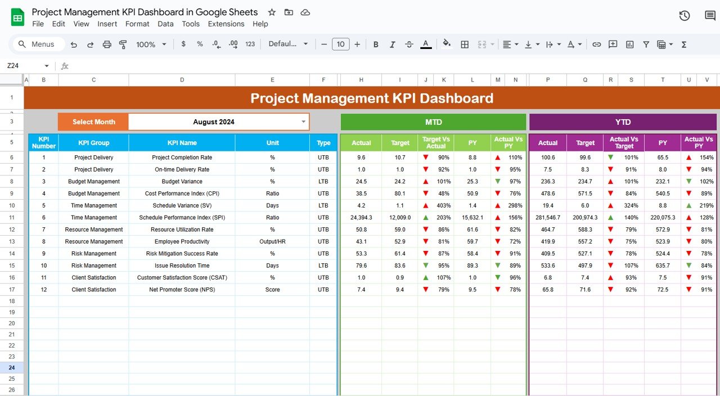This screenshot has height=396, width=720.
Task: Open the Help menu
Action: click(260, 24)
